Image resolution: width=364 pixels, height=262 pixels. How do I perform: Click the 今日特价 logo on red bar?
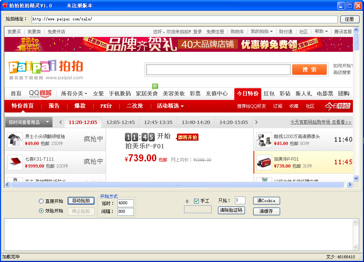pyautogui.click(x=337, y=106)
